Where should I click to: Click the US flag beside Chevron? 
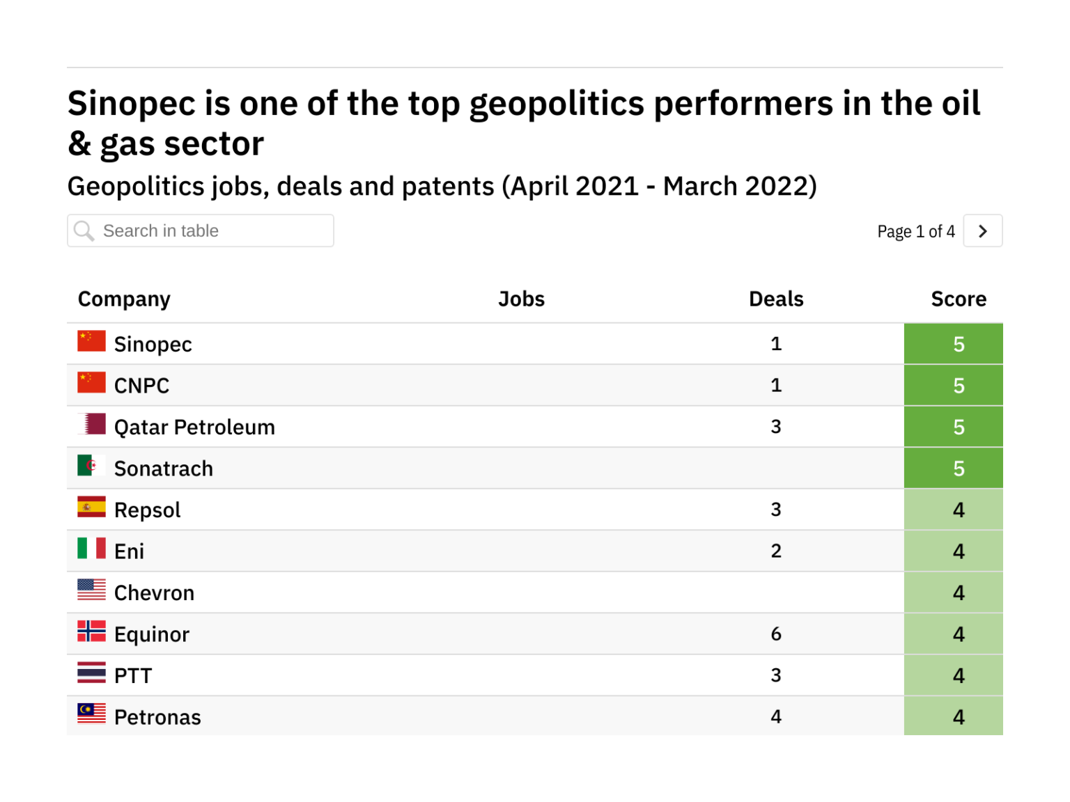pyautogui.click(x=91, y=590)
